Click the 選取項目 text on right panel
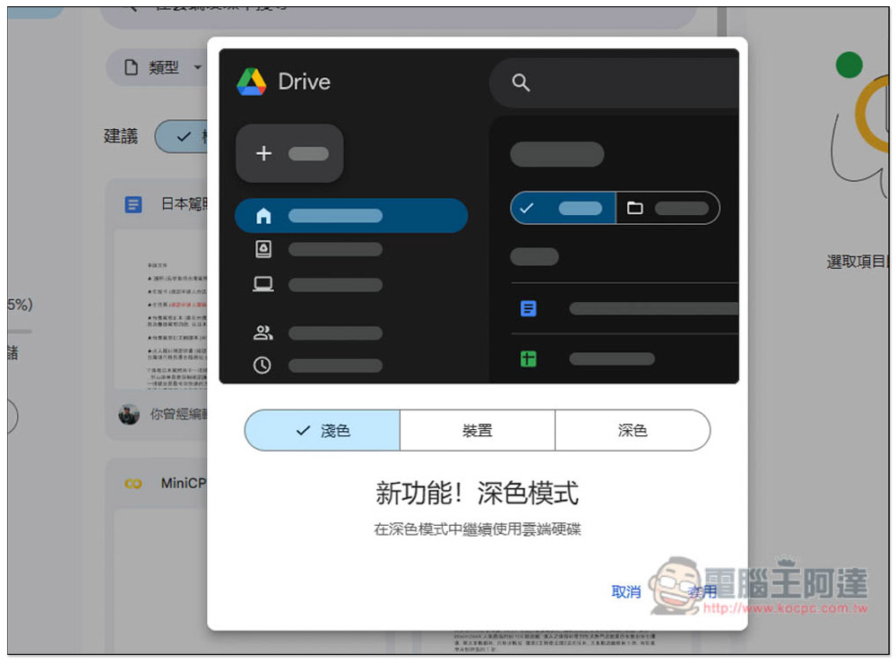Viewport: 896px width, 662px height. click(856, 262)
